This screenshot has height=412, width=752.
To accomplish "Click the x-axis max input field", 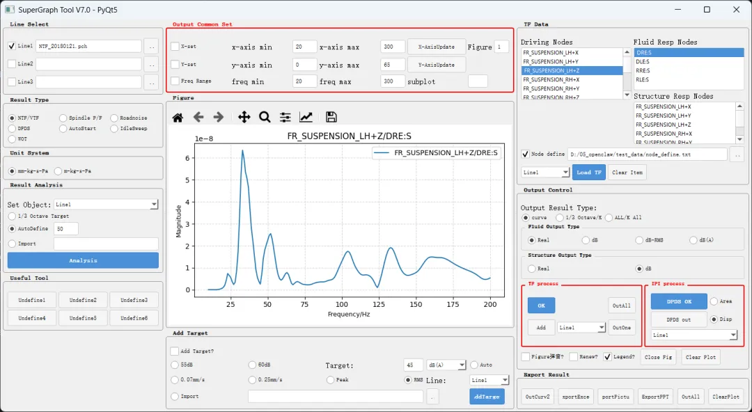I will [x=393, y=47].
